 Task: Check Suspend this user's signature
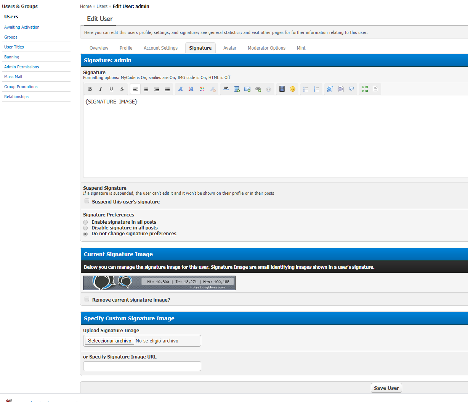coord(87,201)
